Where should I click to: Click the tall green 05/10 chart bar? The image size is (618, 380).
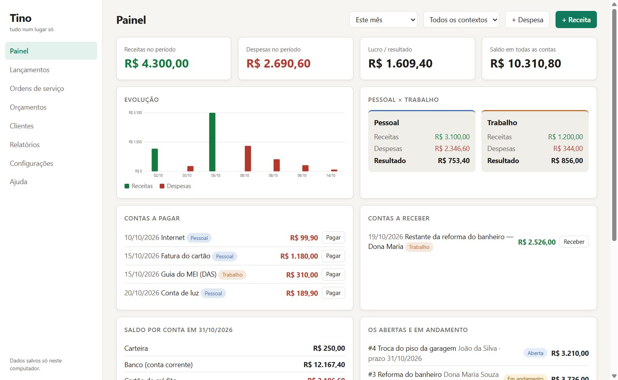212,142
